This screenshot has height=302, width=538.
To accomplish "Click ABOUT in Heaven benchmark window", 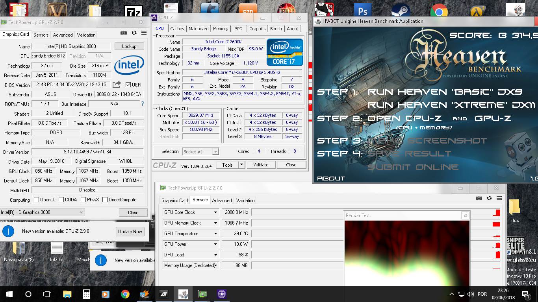I will coord(331,179).
